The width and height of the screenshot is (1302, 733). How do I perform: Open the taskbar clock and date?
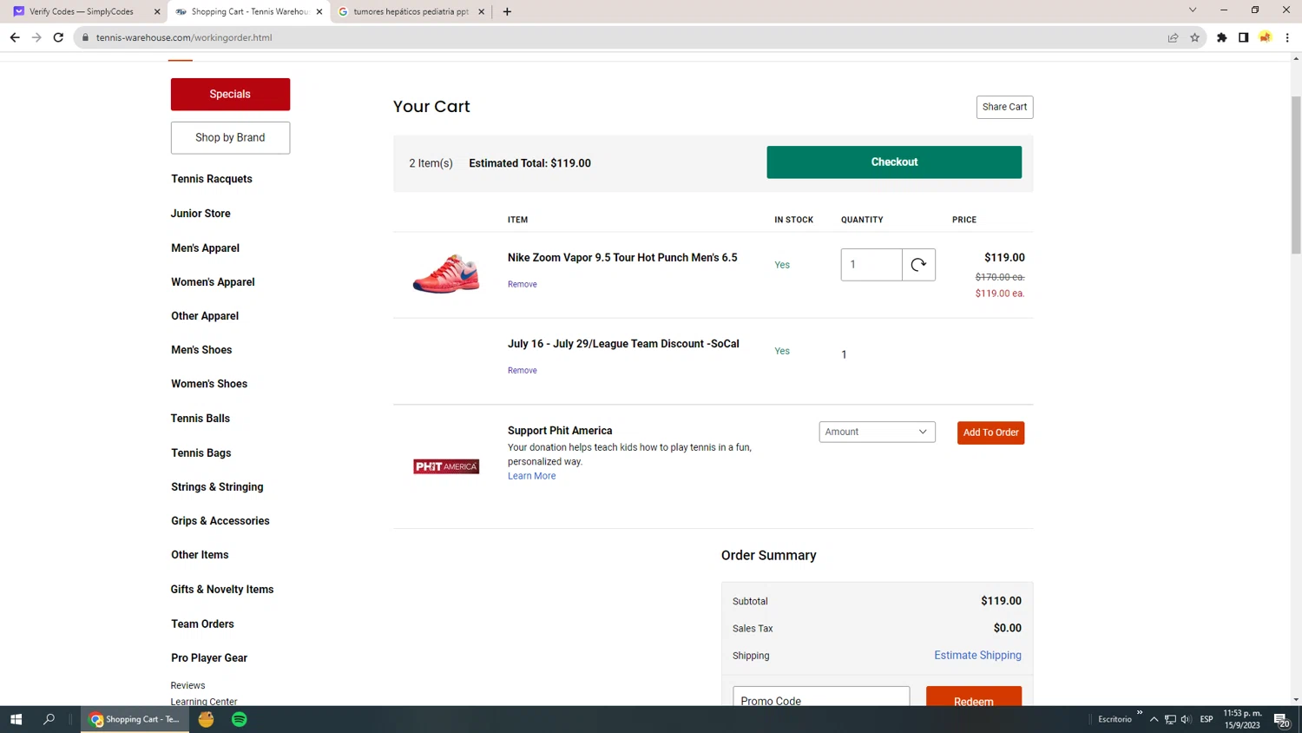pyautogui.click(x=1242, y=719)
